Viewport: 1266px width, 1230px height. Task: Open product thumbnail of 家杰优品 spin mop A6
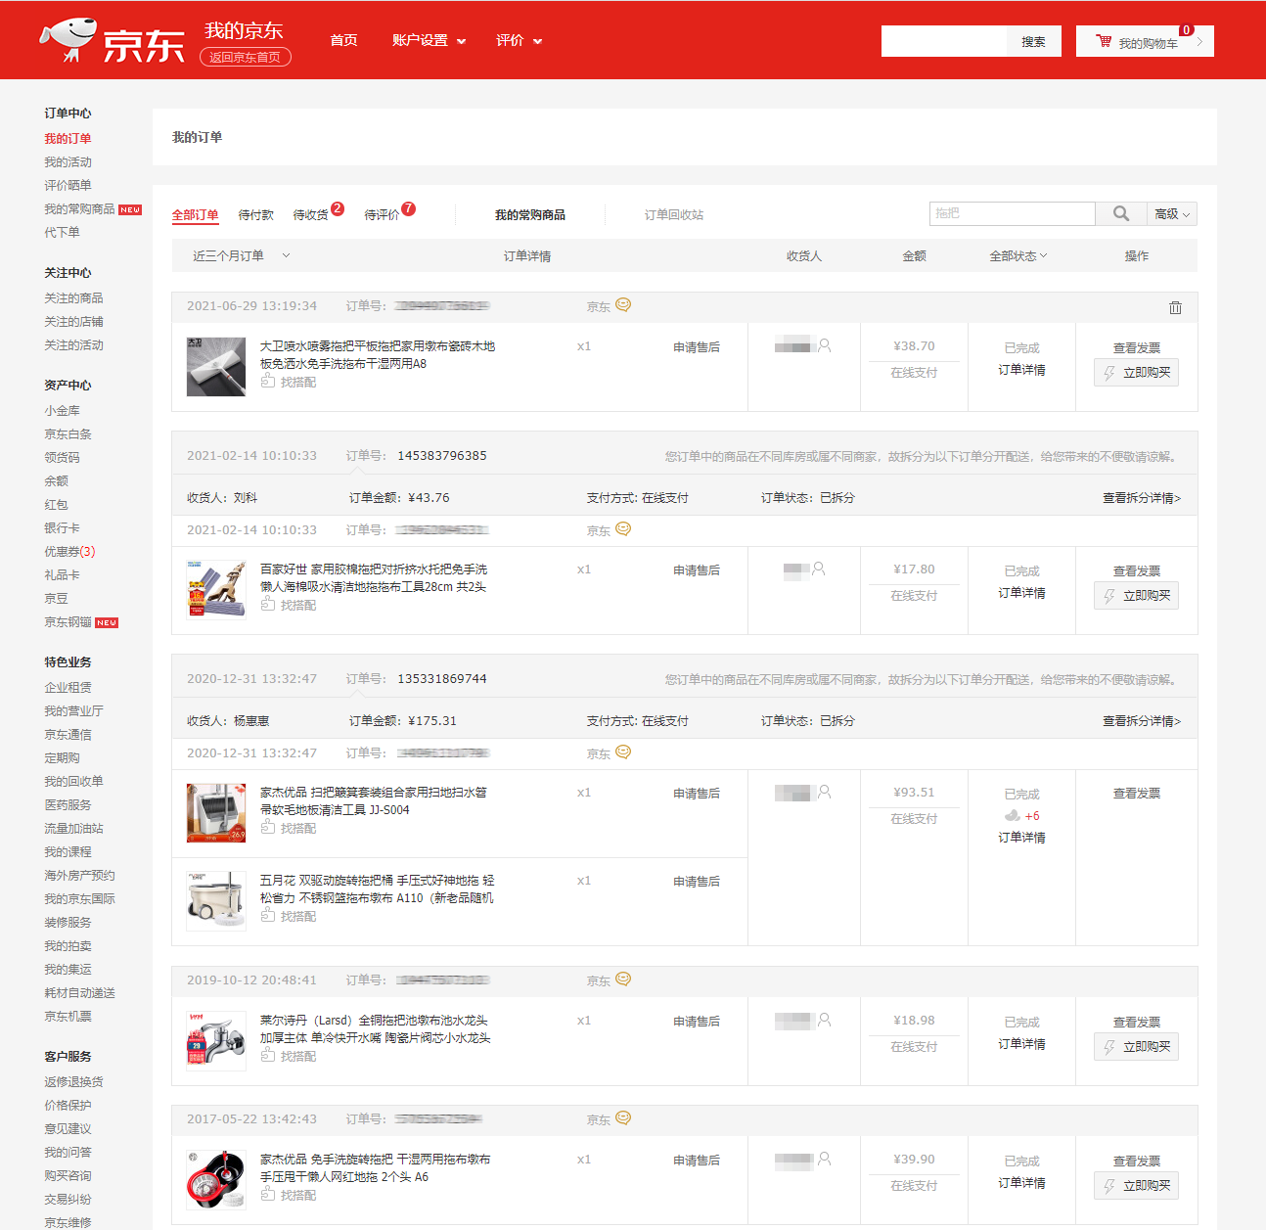tap(216, 1180)
